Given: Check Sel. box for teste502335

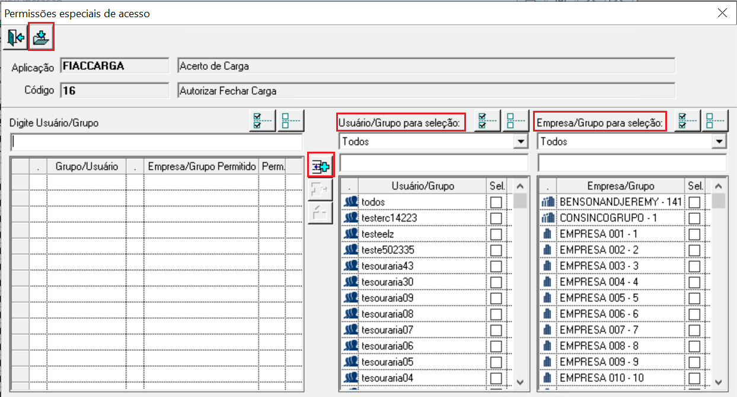Looking at the screenshot, I should tap(496, 251).
